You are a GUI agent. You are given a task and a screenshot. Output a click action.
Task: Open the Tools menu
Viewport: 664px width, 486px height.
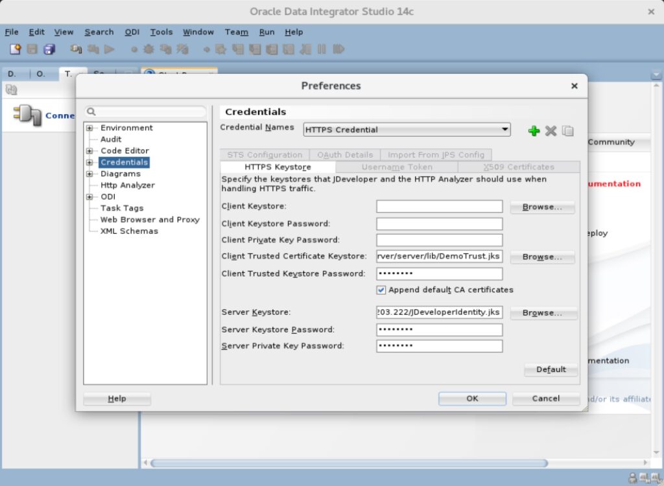point(161,32)
